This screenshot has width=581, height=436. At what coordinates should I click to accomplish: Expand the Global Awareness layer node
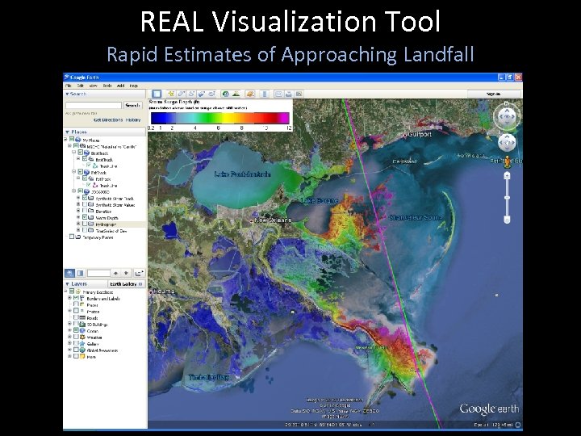click(x=69, y=350)
